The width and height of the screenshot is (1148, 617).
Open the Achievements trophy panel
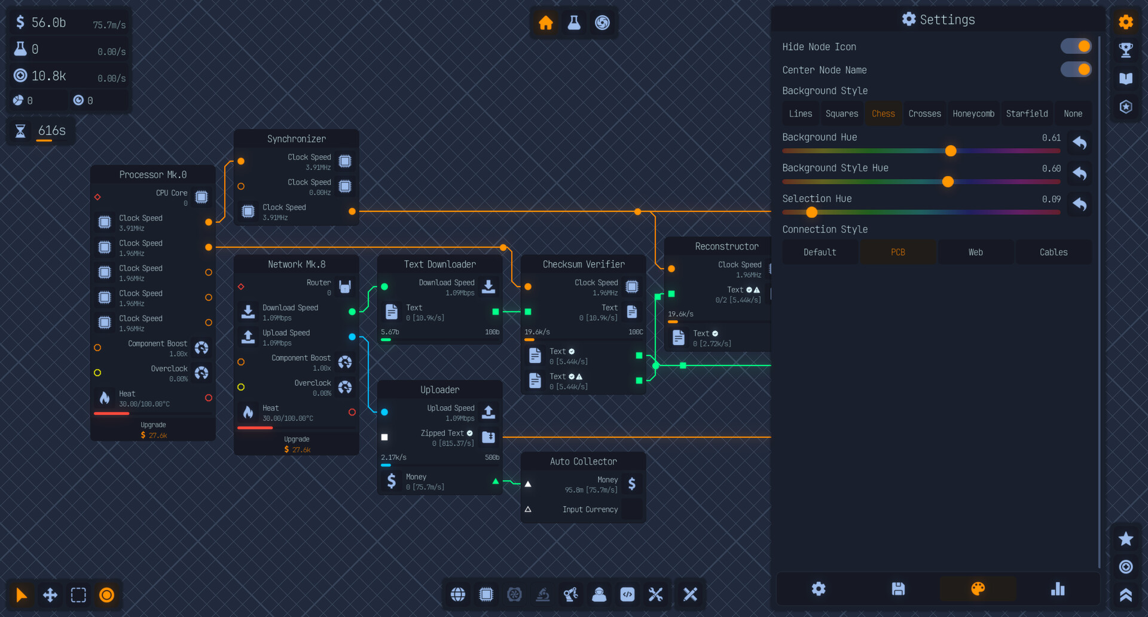pos(1126,50)
